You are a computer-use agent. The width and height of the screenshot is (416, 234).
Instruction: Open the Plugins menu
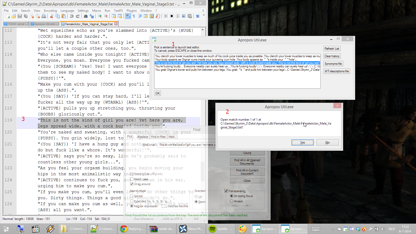pos(132,11)
